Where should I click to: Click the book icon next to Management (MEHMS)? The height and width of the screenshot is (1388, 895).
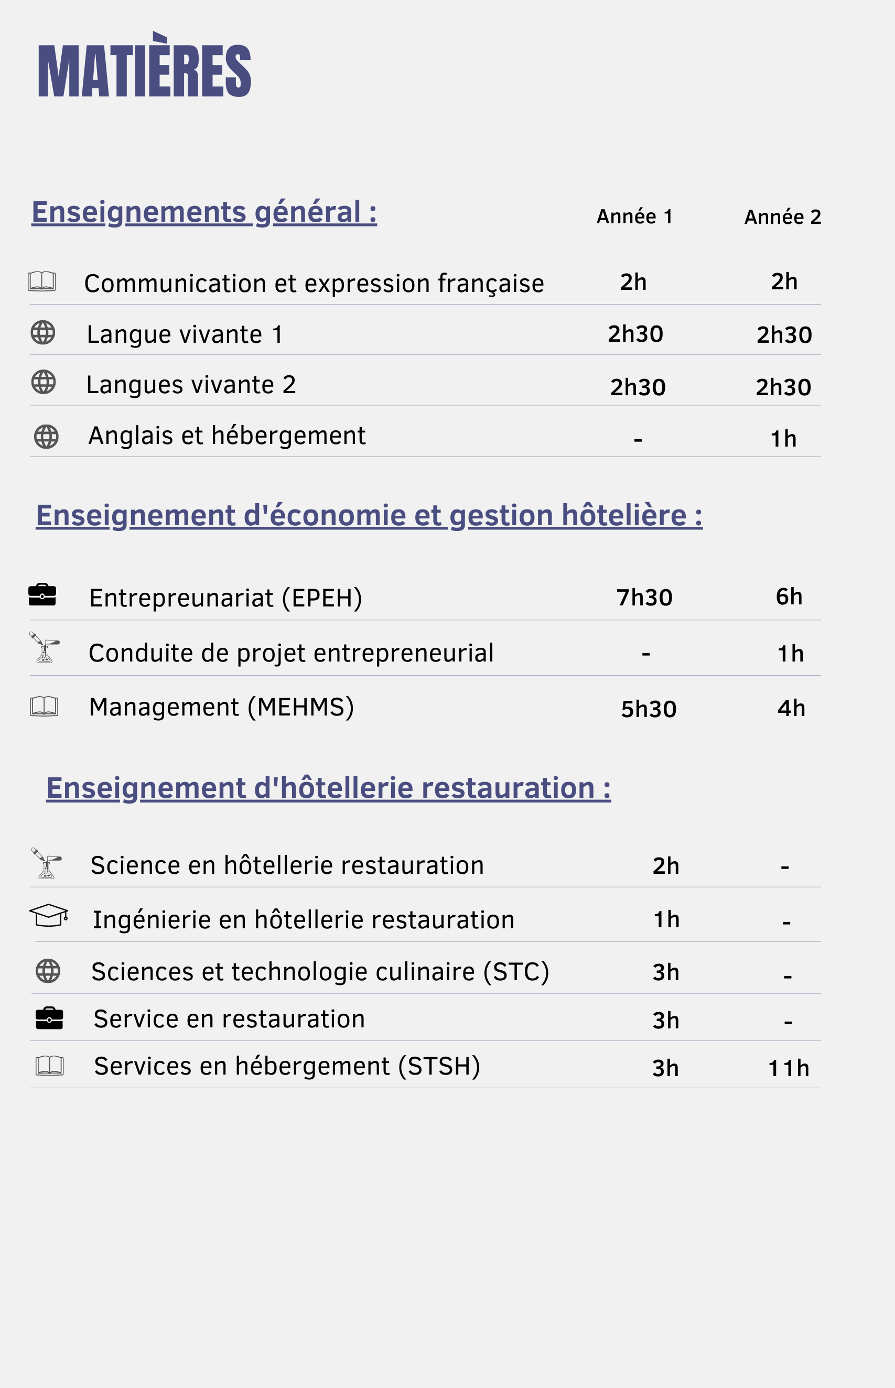pyautogui.click(x=44, y=706)
